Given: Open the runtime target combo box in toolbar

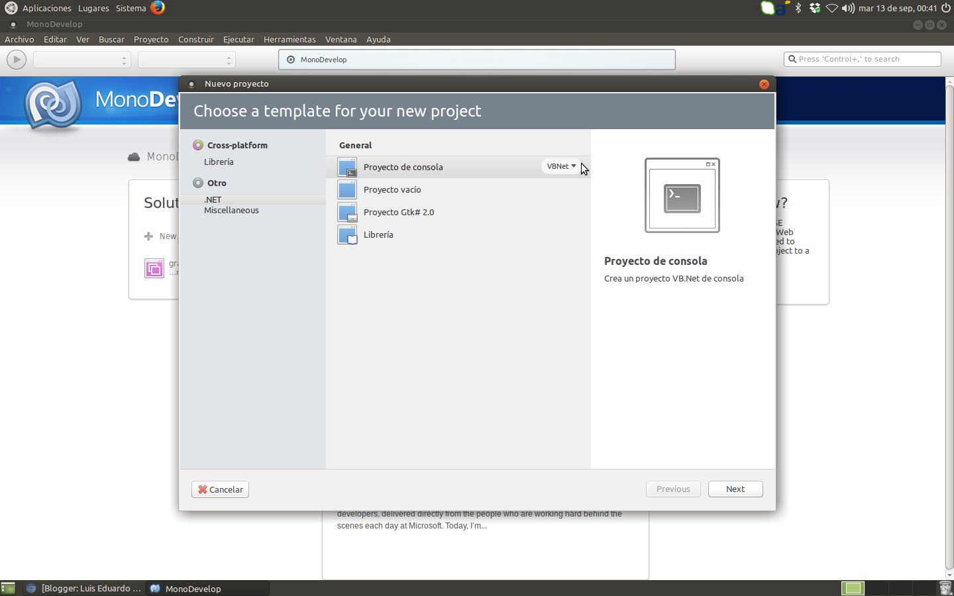Looking at the screenshot, I should point(187,60).
